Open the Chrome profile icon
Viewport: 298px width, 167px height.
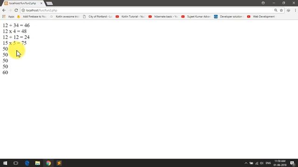(x=263, y=3)
